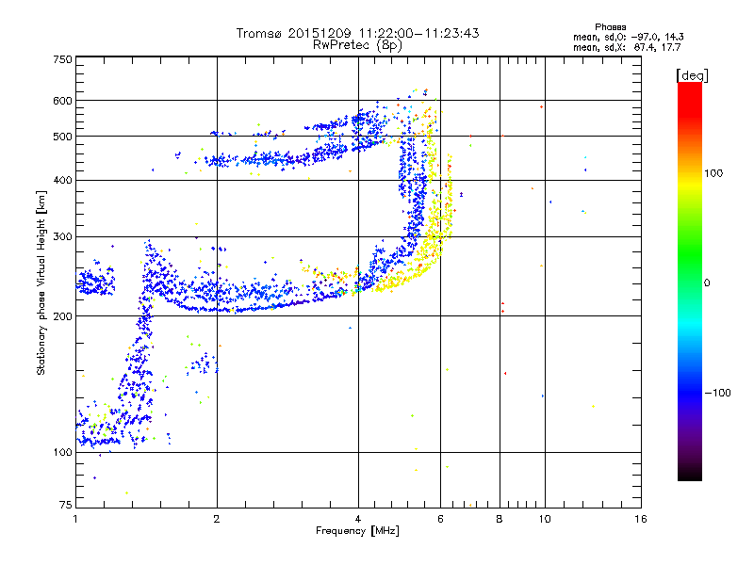Click the colorbar at the 0 degree green level
The width and height of the screenshot is (754, 565).
690,282
